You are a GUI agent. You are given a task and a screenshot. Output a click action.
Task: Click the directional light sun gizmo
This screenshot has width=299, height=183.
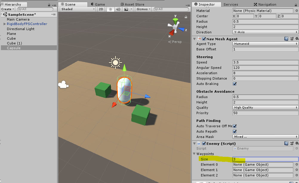[x=115, y=63]
